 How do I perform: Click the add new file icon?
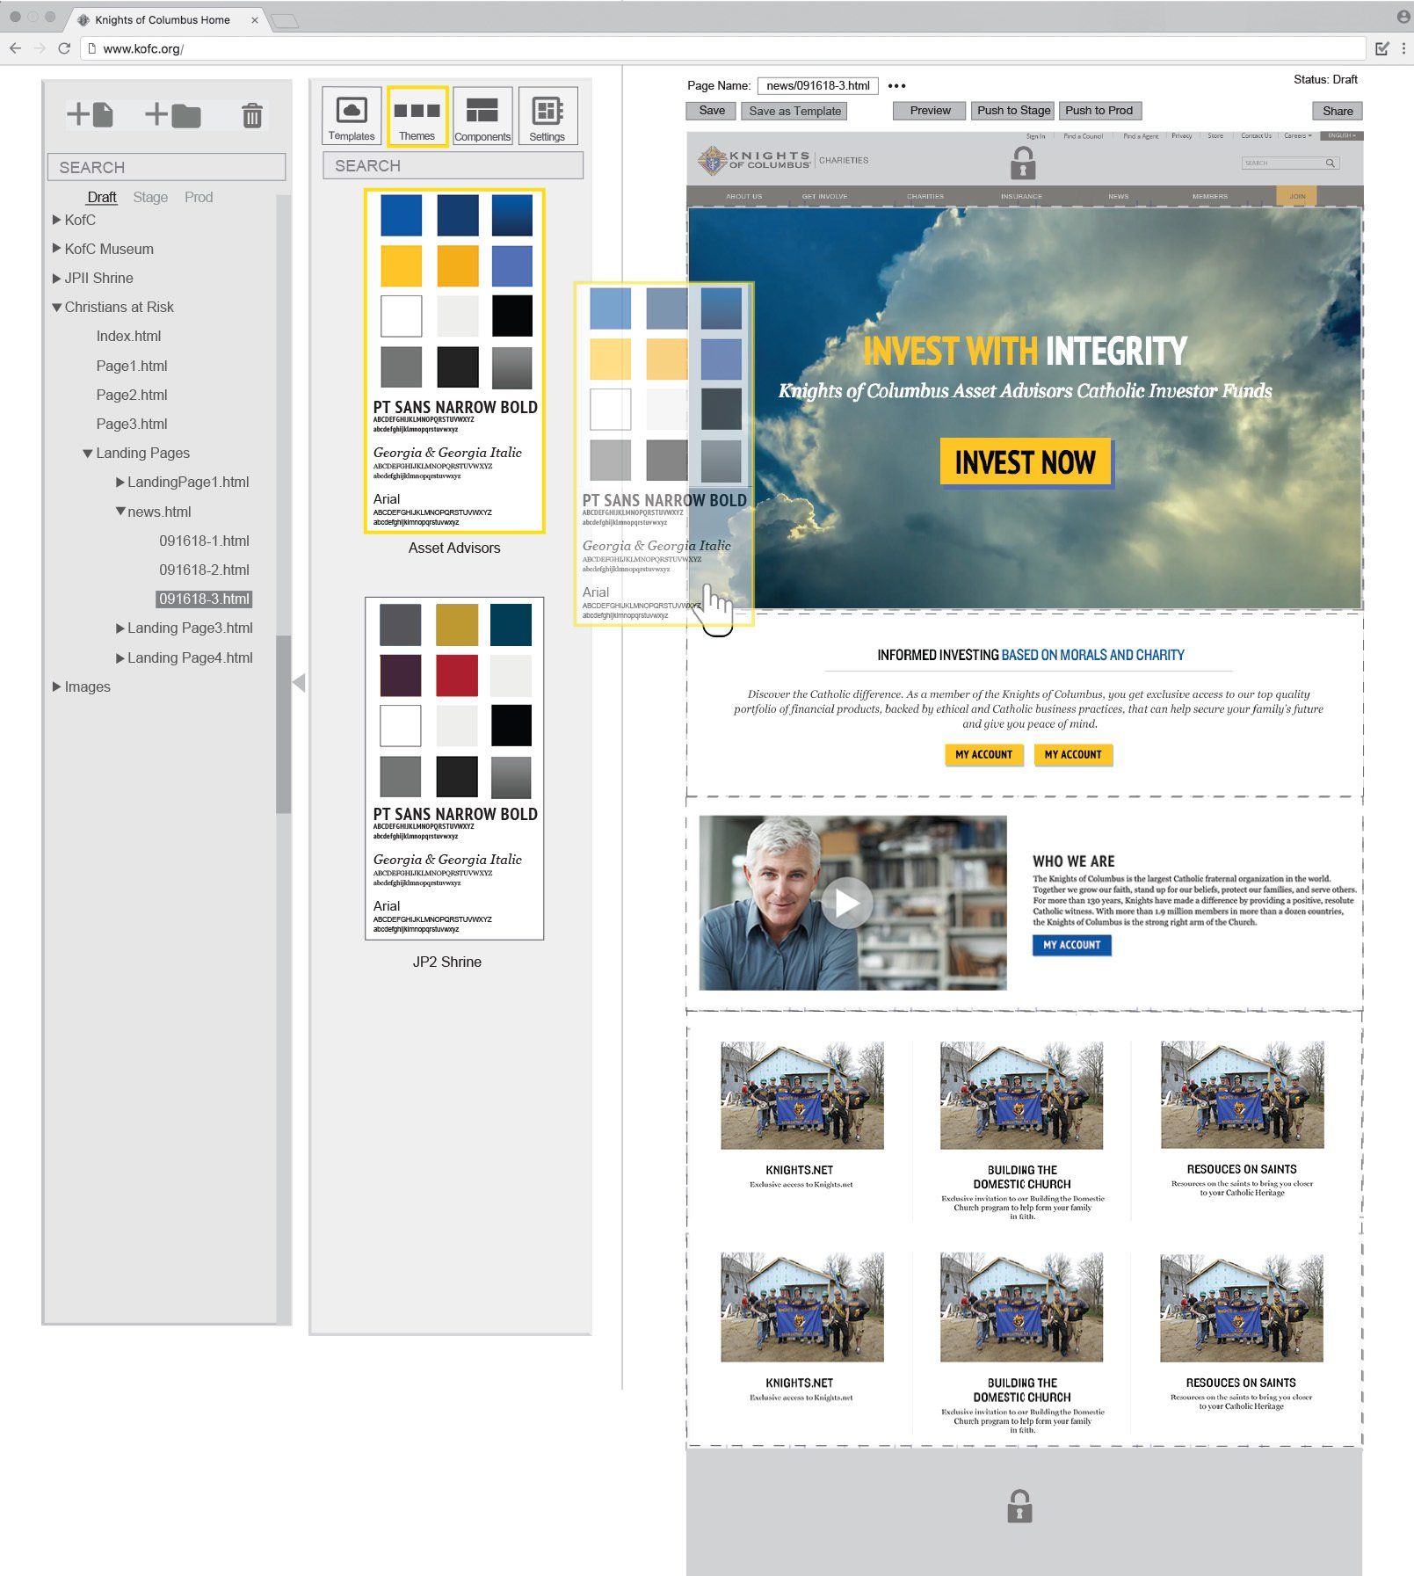click(x=90, y=114)
